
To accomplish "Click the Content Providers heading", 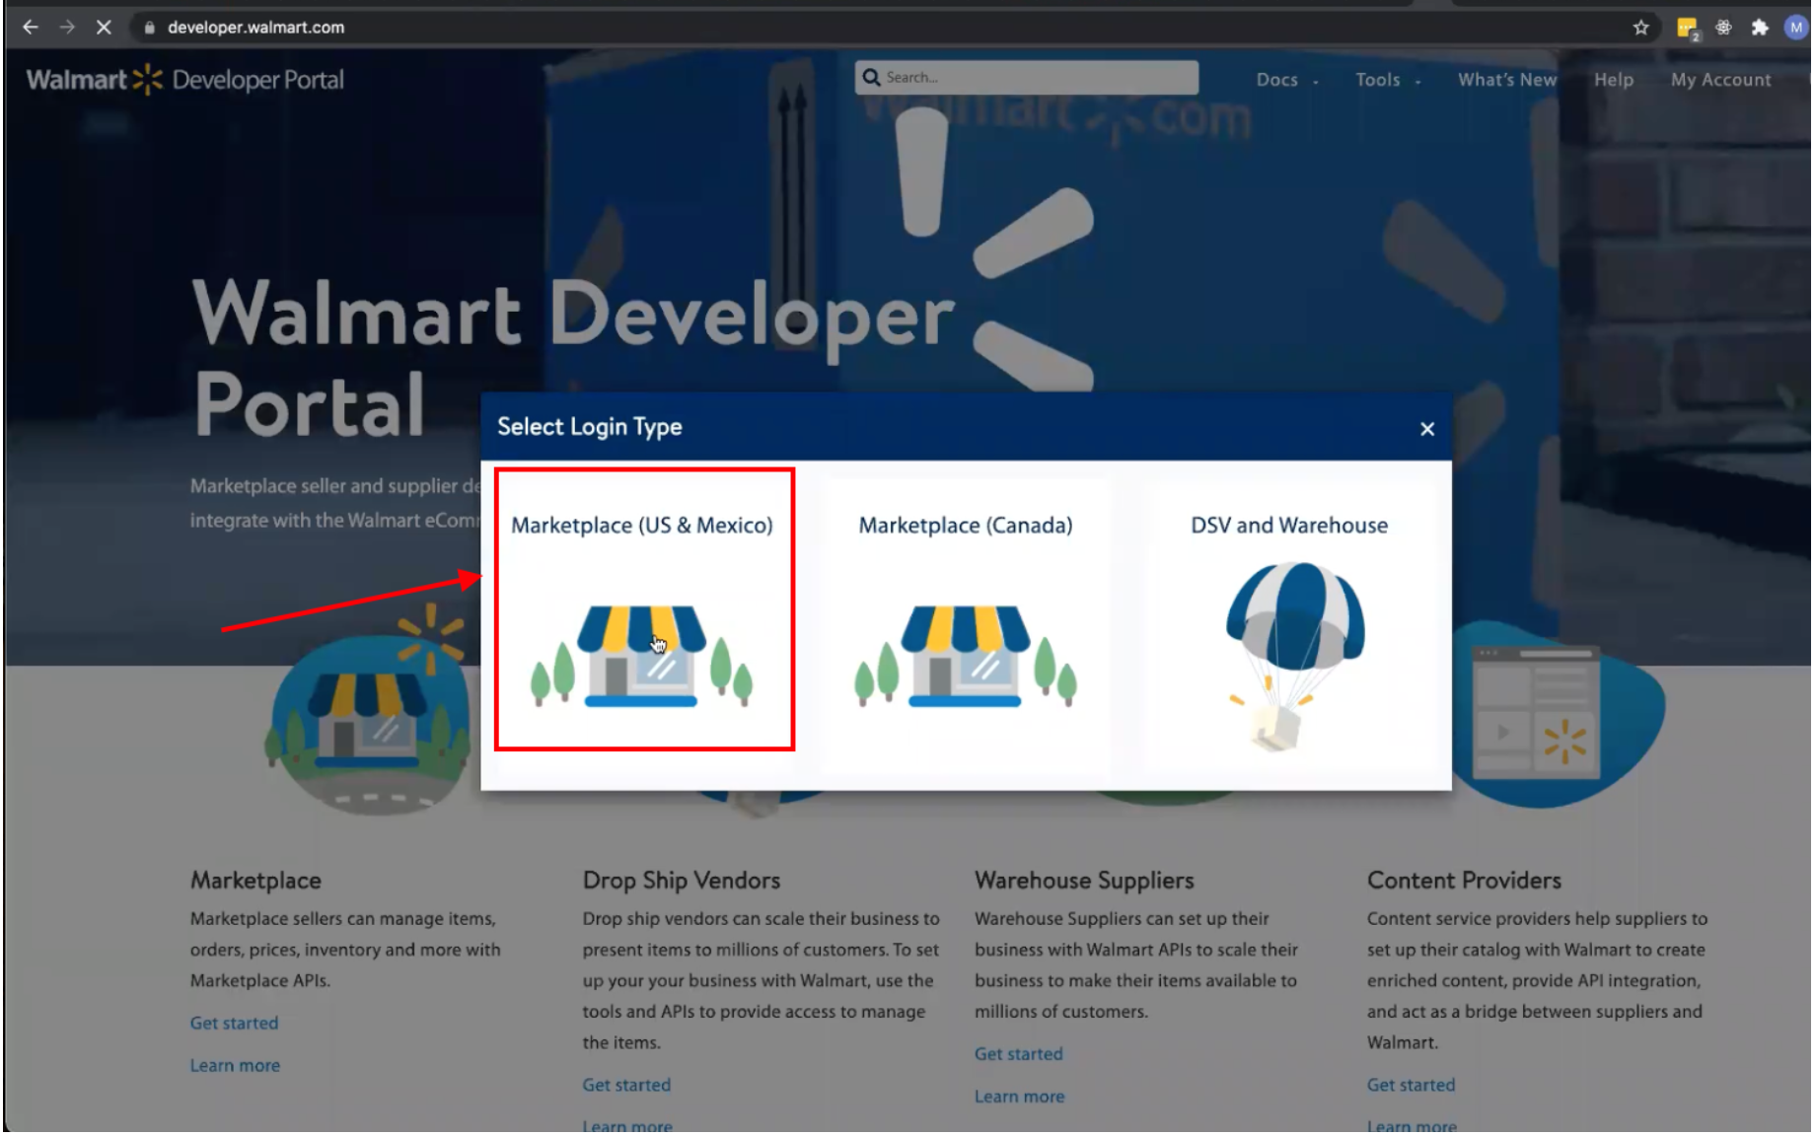I will point(1464,881).
